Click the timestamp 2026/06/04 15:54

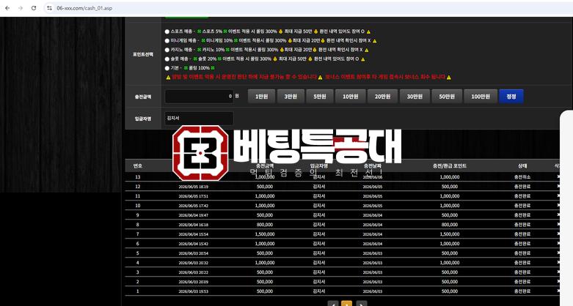point(193,234)
